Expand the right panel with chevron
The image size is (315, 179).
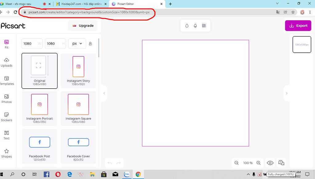286,93
